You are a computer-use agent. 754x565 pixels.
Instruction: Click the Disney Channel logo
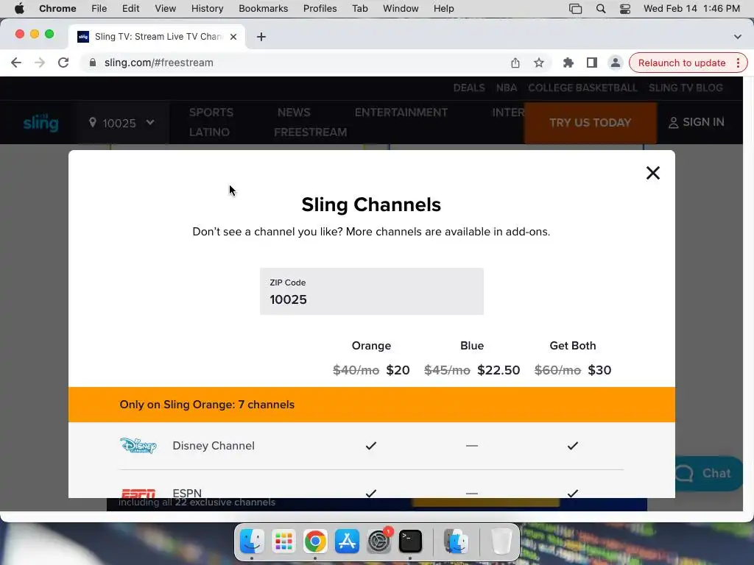(x=138, y=446)
